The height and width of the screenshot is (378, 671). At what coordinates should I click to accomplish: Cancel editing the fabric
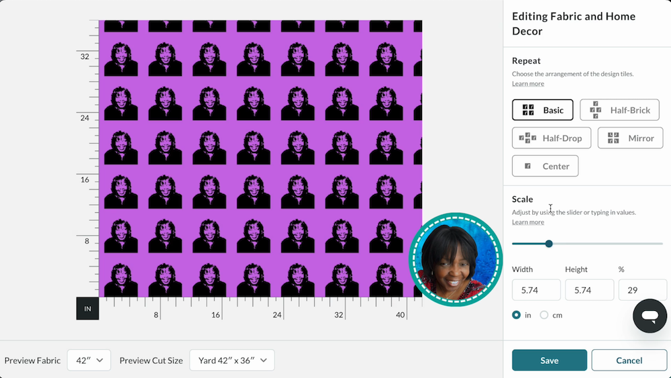(x=629, y=361)
